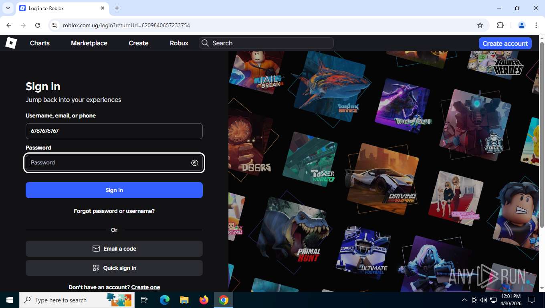Open the Create menu item
Viewport: 545px width, 308px height.
pos(139,43)
